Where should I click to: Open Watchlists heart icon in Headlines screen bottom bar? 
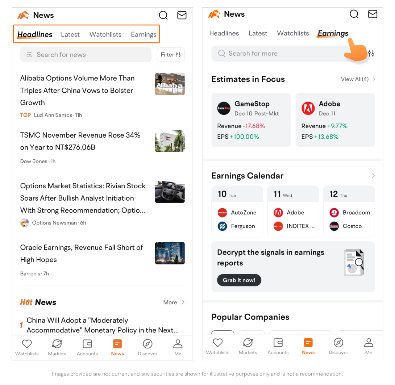pyautogui.click(x=27, y=344)
